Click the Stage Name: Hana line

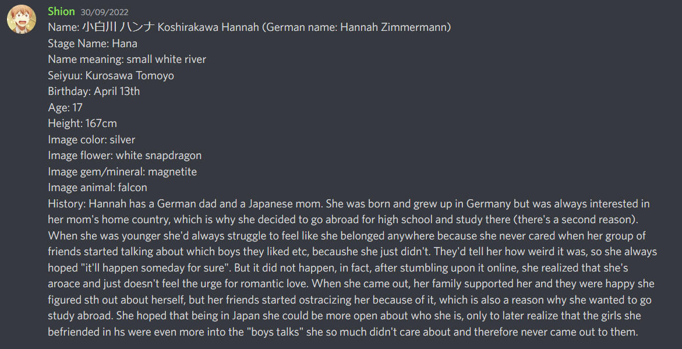pyautogui.click(x=93, y=44)
